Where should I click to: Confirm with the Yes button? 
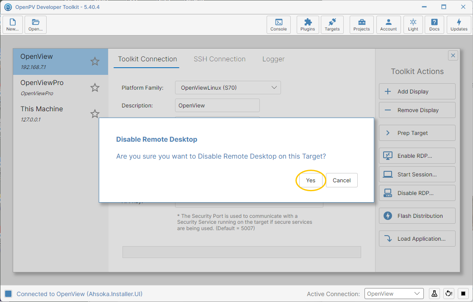(x=311, y=180)
